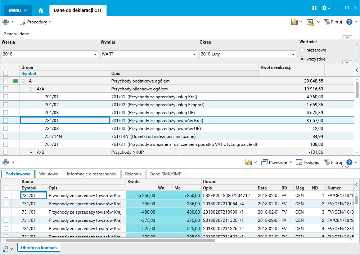360x255 pixels.
Task: Click the home icon tab
Action: tap(41, 10)
